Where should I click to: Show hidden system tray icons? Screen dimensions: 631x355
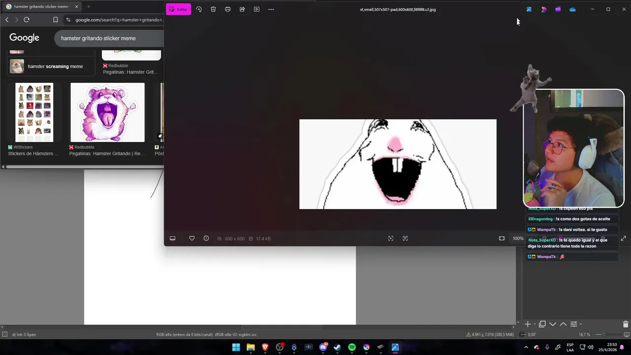click(x=526, y=347)
